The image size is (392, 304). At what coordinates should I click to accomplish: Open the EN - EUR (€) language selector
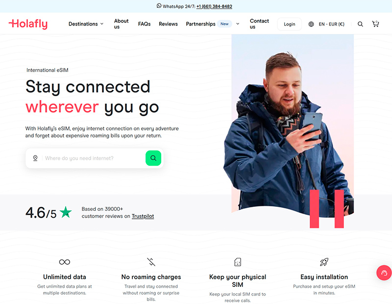tap(332, 24)
